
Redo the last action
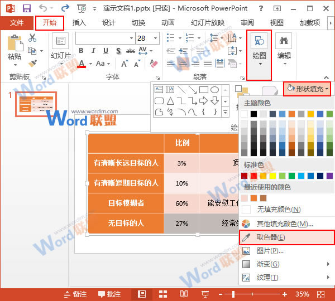[x=65, y=8]
